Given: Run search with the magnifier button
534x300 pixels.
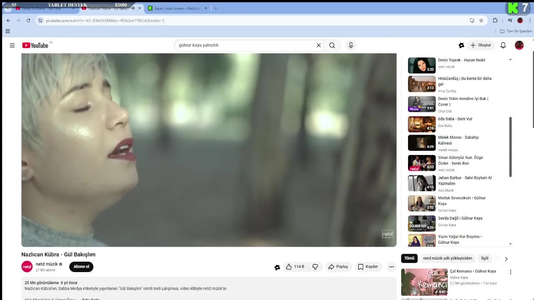Looking at the screenshot, I should click(x=332, y=45).
